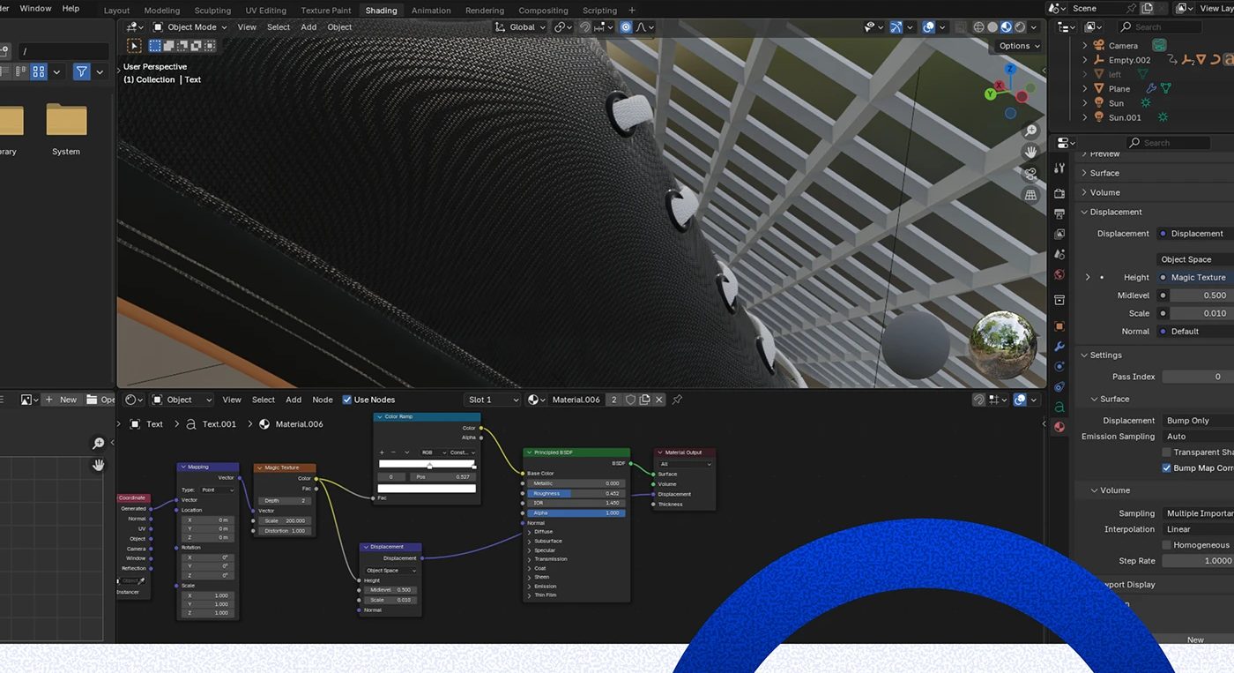Toggle fake user shield for Material.006

coord(630,400)
